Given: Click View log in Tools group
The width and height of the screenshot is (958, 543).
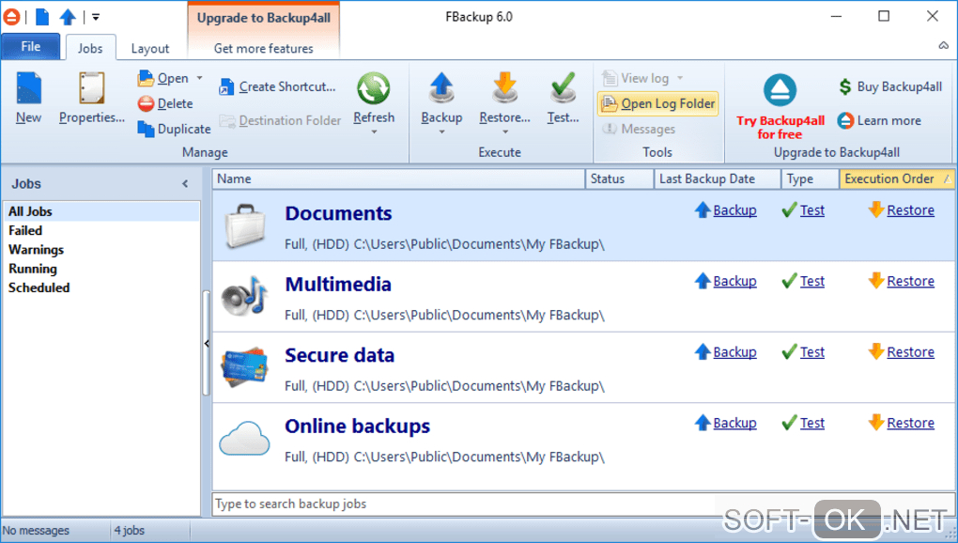Looking at the screenshot, I should coord(636,78).
